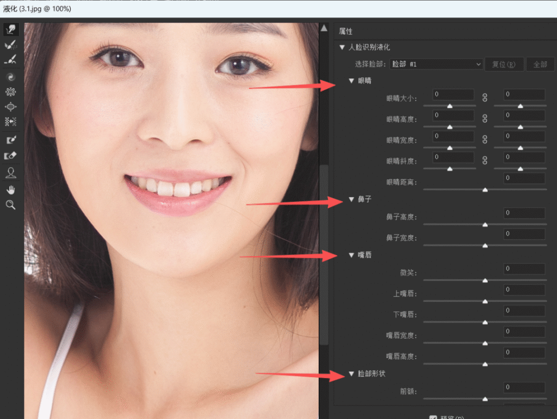
Task: Click the preview vertical scrollbar thumb
Action: [324, 255]
